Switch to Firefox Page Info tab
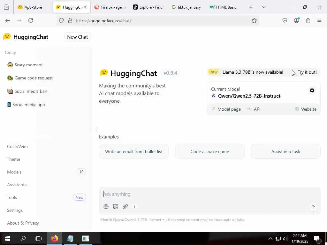 point(110,7)
